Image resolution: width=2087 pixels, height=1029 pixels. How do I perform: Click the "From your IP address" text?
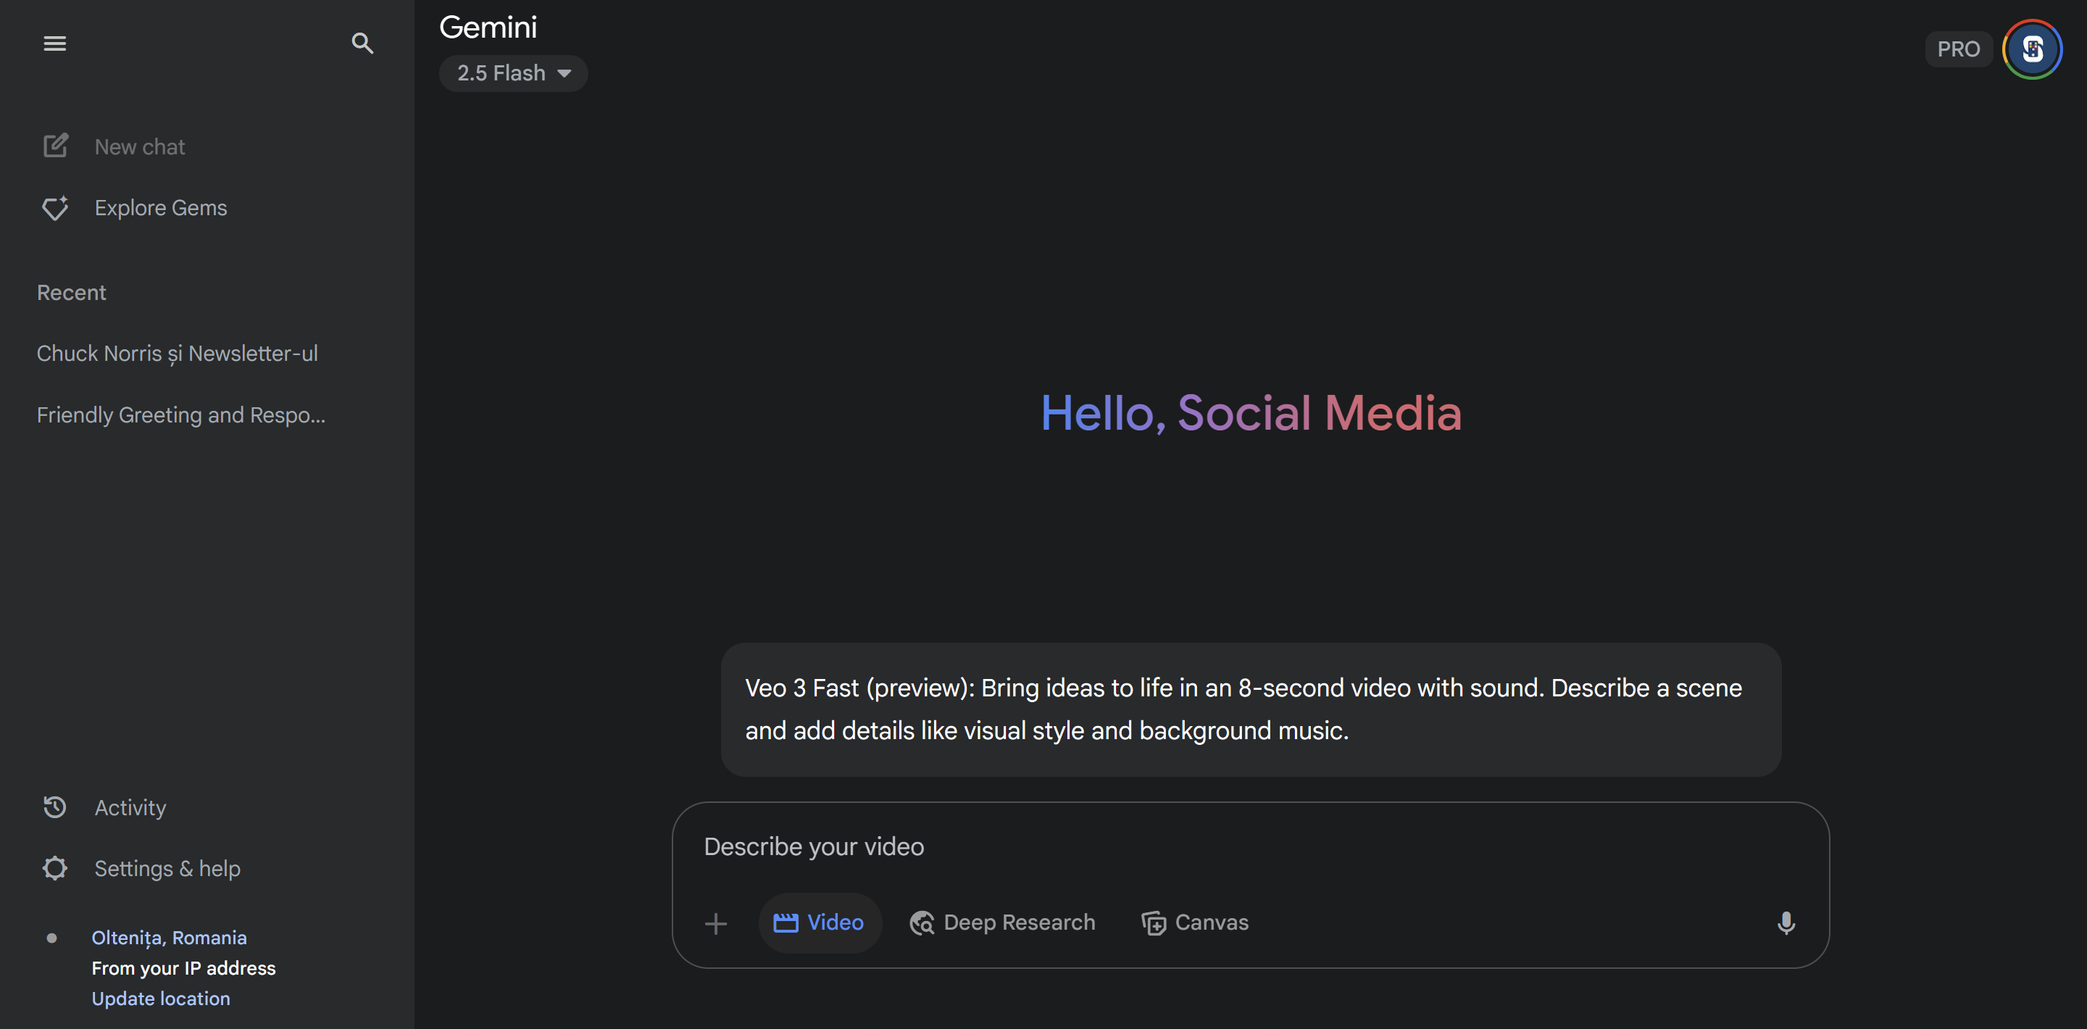(183, 968)
